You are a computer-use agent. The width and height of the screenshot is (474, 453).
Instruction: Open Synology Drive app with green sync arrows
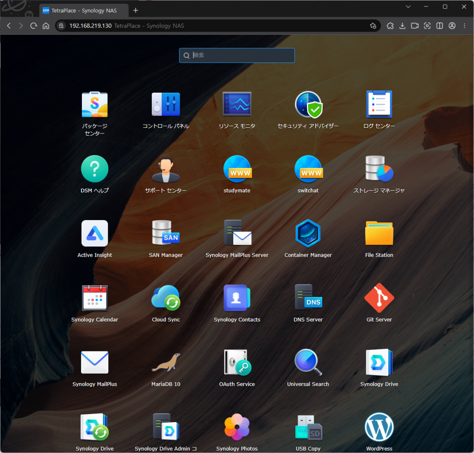(x=94, y=427)
